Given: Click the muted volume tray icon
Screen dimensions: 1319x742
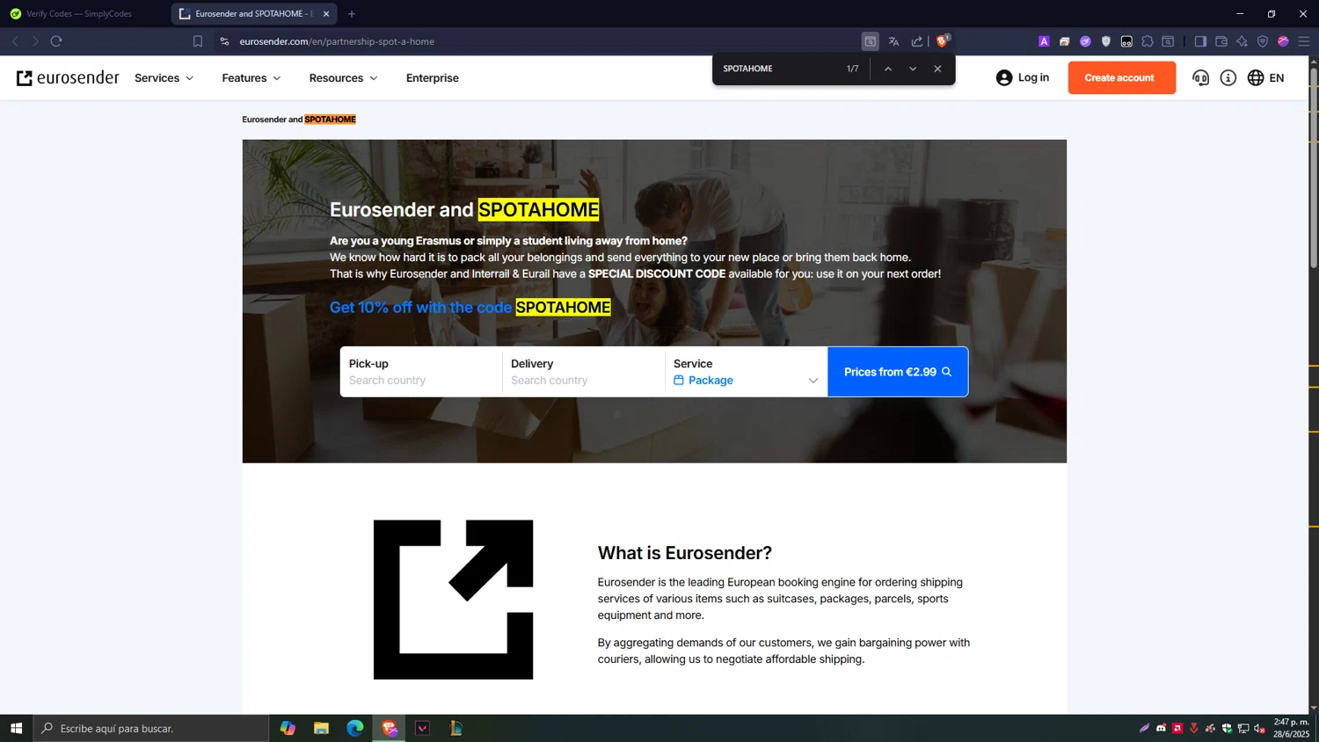Looking at the screenshot, I should click(1260, 728).
